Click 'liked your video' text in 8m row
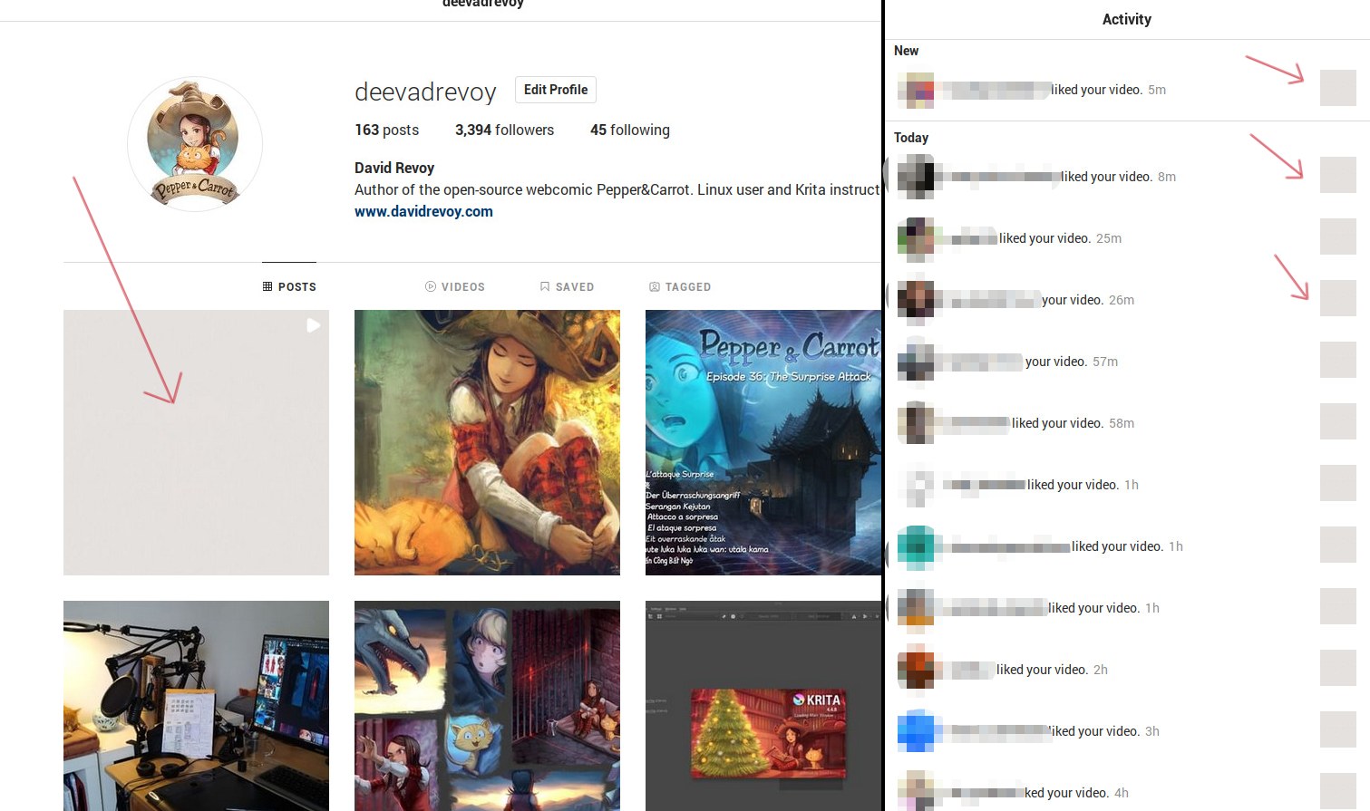The image size is (1370, 811). pos(1106,177)
